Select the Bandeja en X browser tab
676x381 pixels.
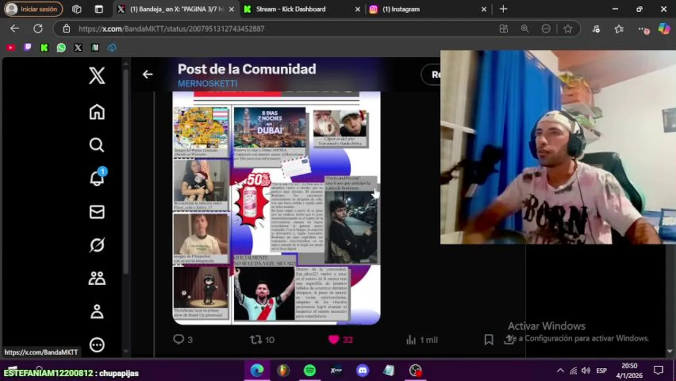point(176,9)
